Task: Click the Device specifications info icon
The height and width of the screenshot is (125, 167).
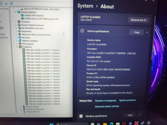Action: [x=82, y=31]
